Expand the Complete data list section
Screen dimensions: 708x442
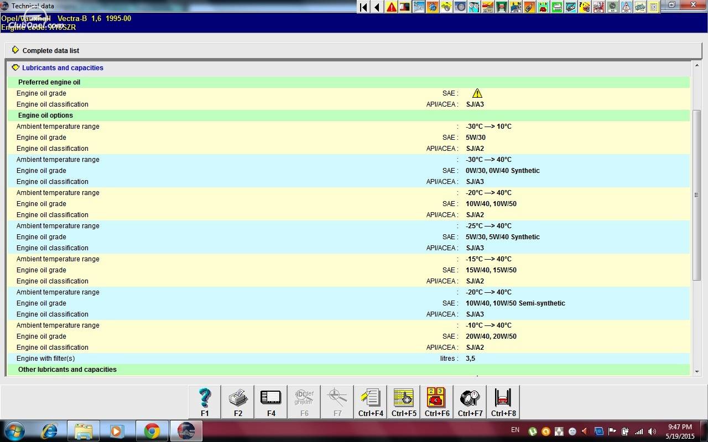click(15, 50)
